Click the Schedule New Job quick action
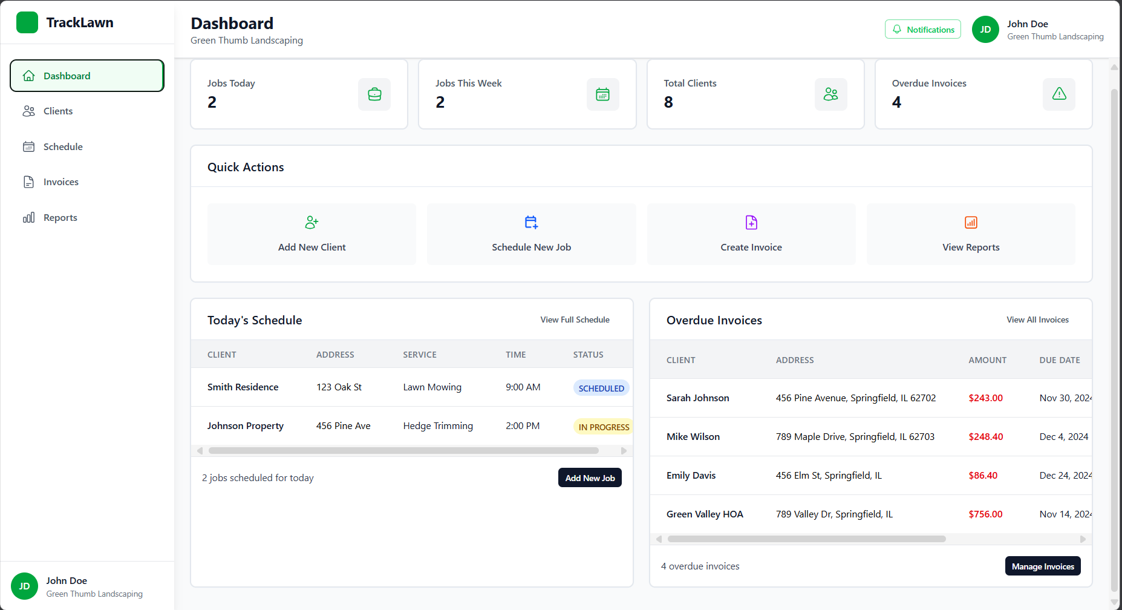The width and height of the screenshot is (1122, 610). click(x=531, y=234)
